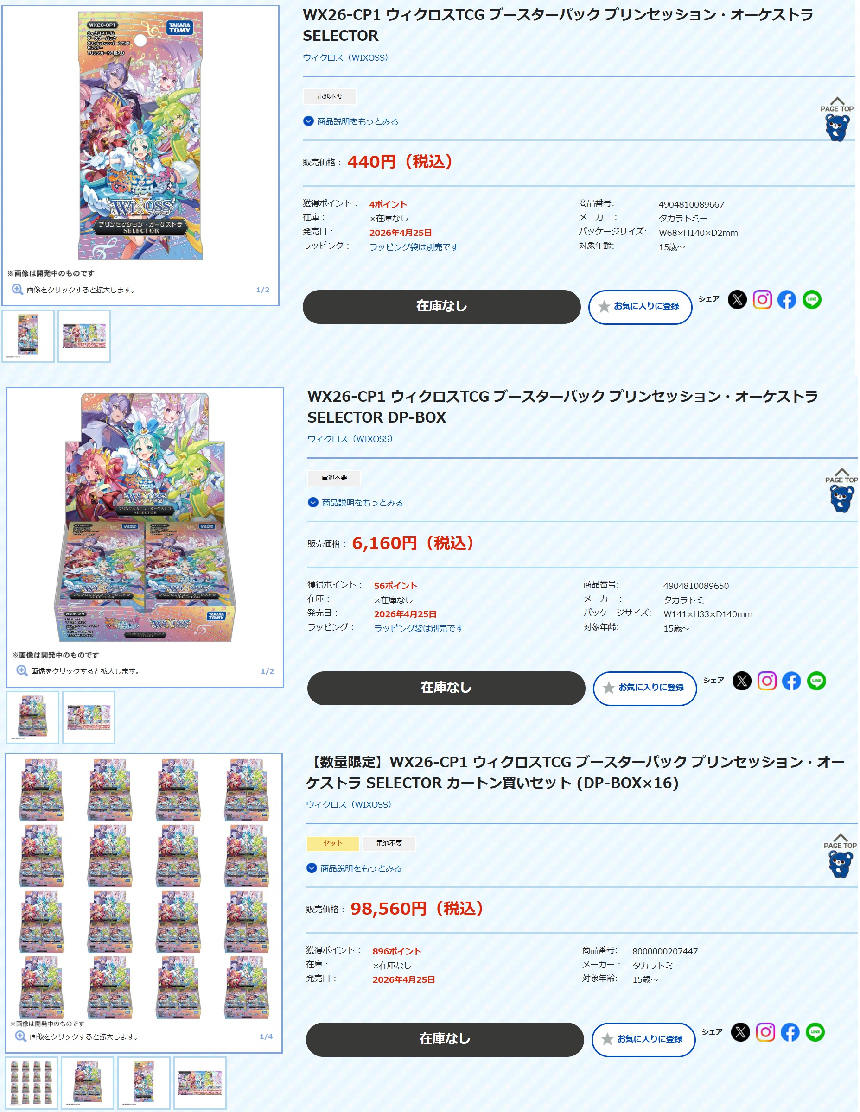Share the carton set on X

(740, 1032)
